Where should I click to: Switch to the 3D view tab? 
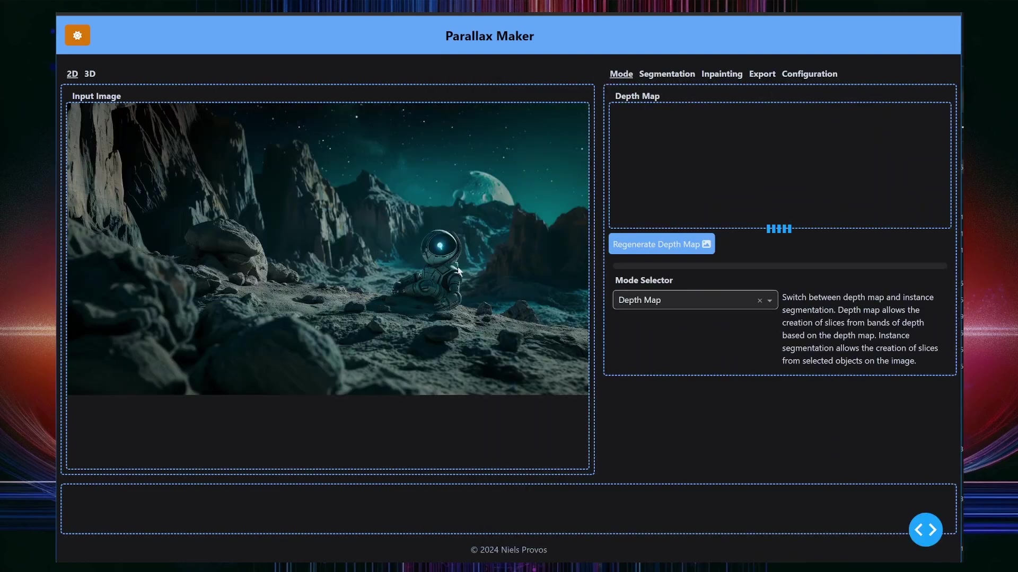pyautogui.click(x=90, y=74)
